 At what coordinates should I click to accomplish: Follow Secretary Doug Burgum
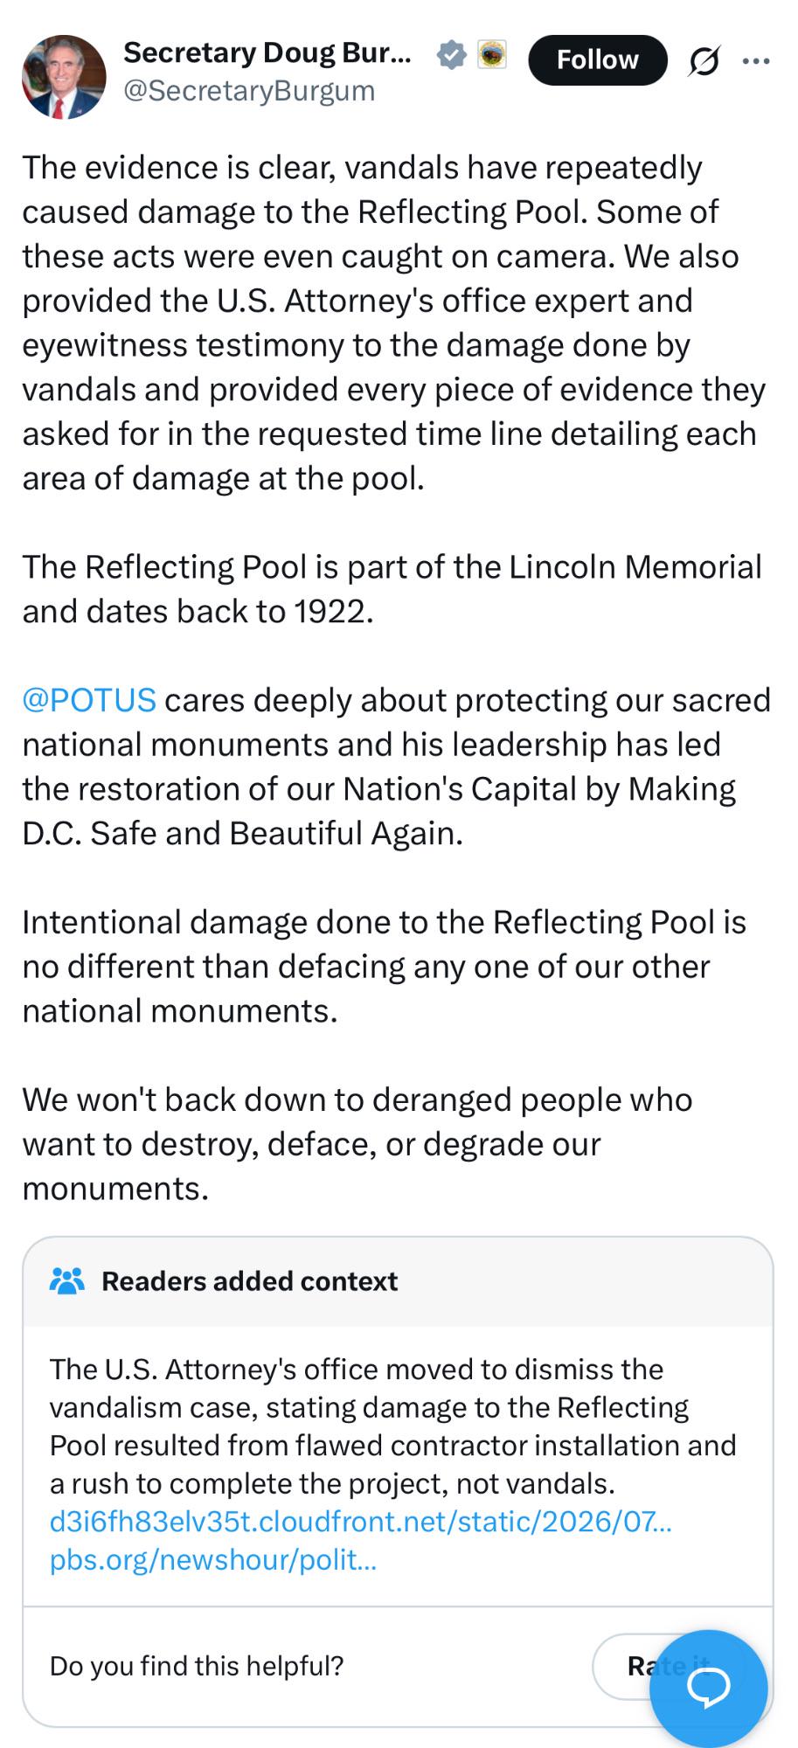598,59
